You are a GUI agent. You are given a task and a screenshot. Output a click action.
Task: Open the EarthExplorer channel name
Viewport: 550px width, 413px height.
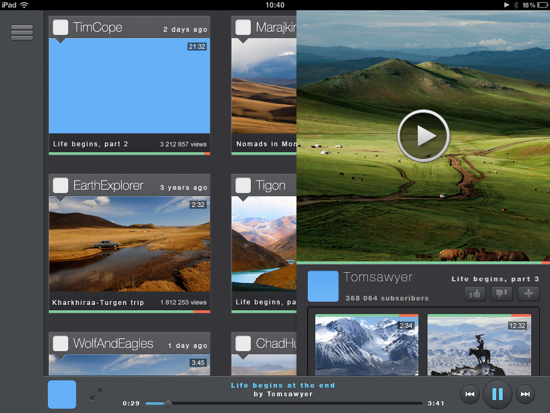108,186
